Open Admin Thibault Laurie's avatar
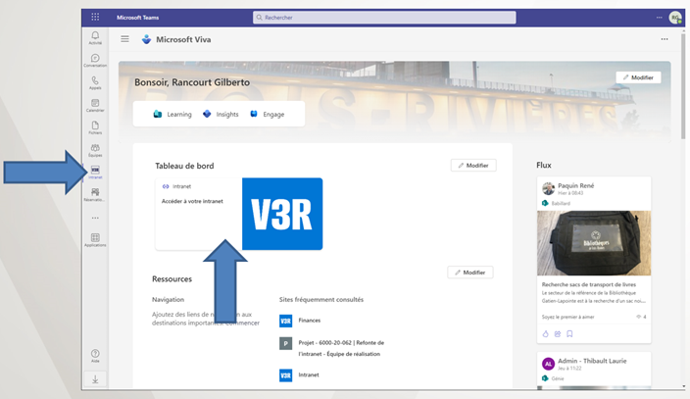 [548, 364]
